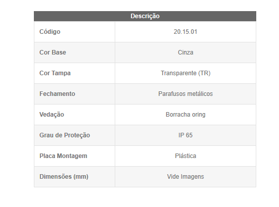Viewport: 279px width, 207px height.
Task: Click the word oring in Vedação row
Action: click(x=199, y=115)
